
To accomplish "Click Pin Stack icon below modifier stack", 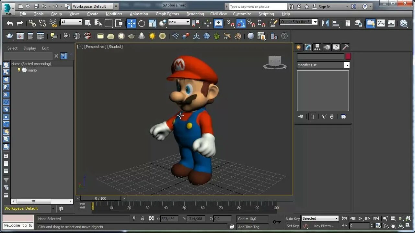I will [x=301, y=116].
